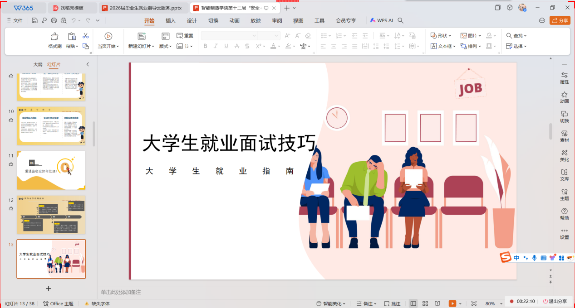Expand the 新建幻灯片 new slide dropdown
Screen dimensions: 575x308
click(x=141, y=46)
